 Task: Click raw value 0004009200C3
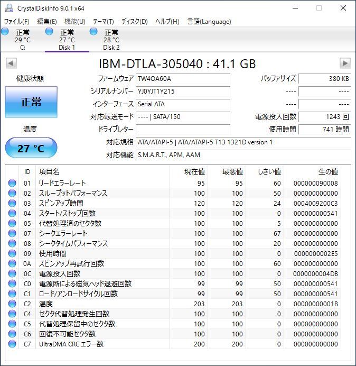(316, 203)
